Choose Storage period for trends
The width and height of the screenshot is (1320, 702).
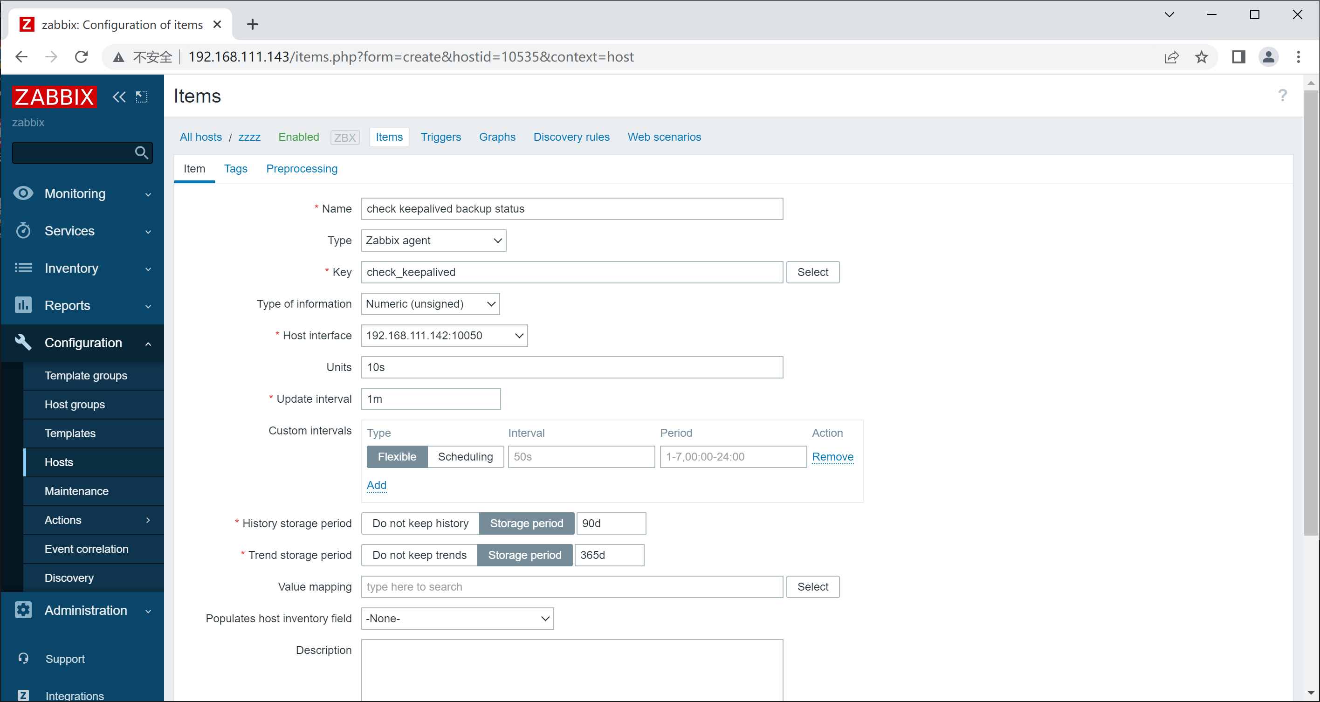tap(525, 555)
